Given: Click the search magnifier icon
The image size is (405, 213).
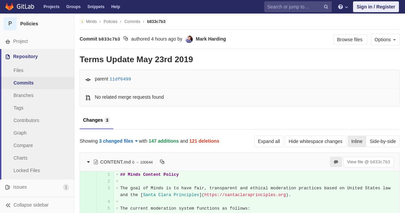Looking at the screenshot, I should (x=326, y=7).
